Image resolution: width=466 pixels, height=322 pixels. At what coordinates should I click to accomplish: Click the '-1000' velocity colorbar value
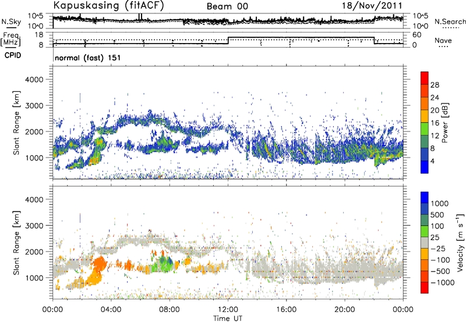tap(443, 282)
